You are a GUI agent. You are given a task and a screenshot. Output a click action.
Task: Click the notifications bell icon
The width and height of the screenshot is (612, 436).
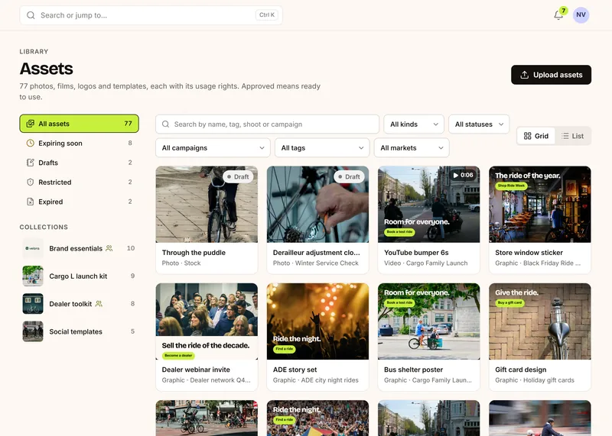pos(558,15)
